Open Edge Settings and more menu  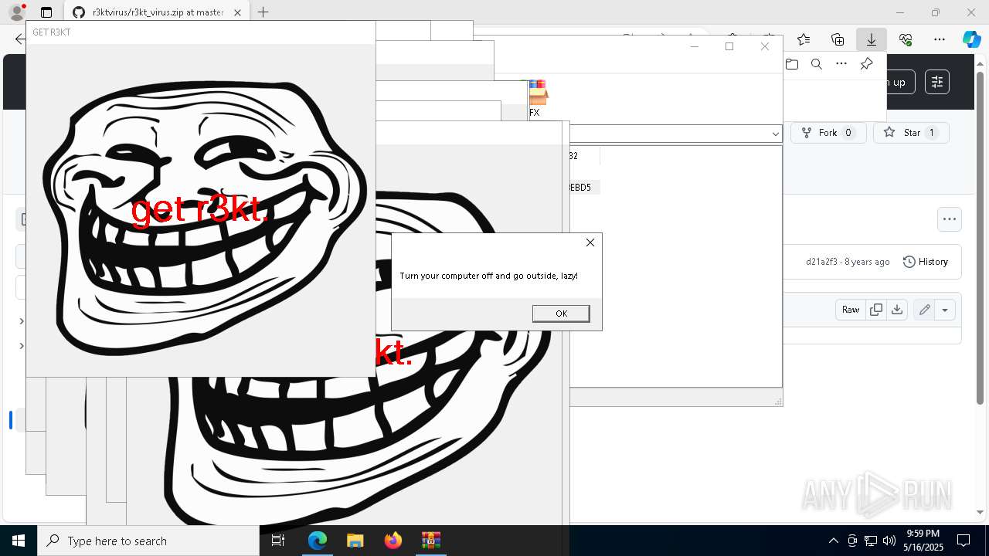click(x=940, y=39)
